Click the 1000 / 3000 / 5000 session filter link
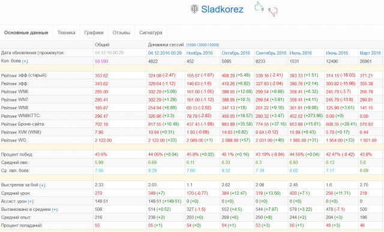Viewport: 384px width, 232px height. (203, 45)
